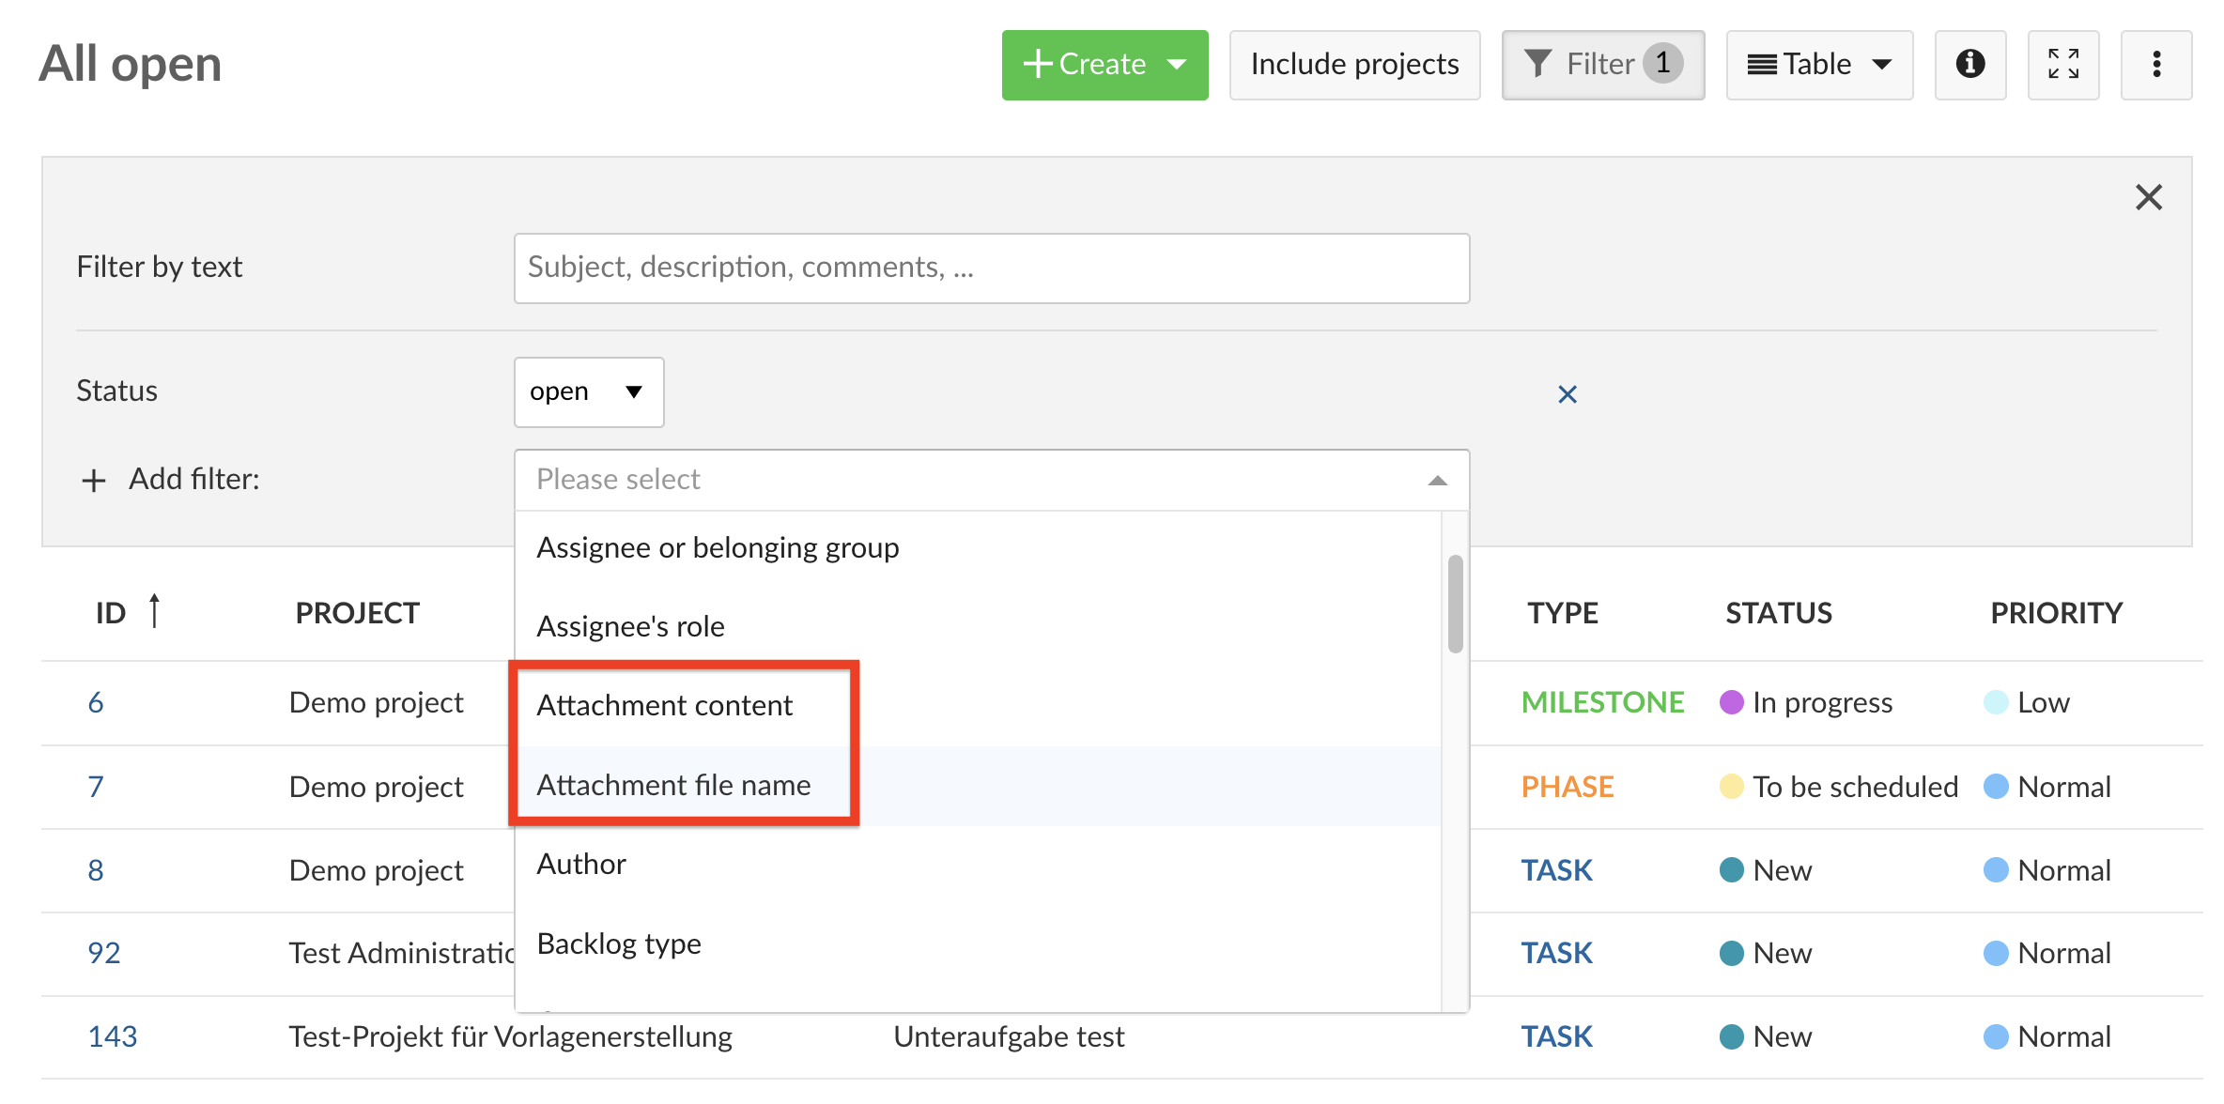Select 'Attachment content' from filter list
2224x1104 pixels.
click(664, 705)
